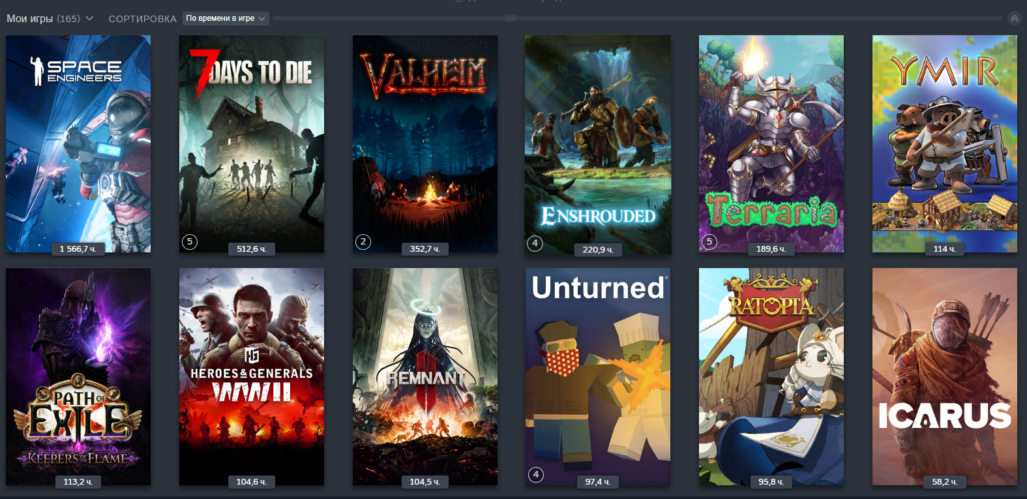Click the badge numbered 5 on Terraria
This screenshot has width=1027, height=499.
[709, 242]
